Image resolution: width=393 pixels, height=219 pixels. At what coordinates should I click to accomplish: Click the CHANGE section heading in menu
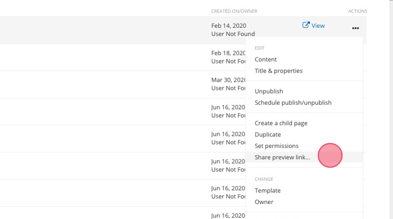coord(264,179)
